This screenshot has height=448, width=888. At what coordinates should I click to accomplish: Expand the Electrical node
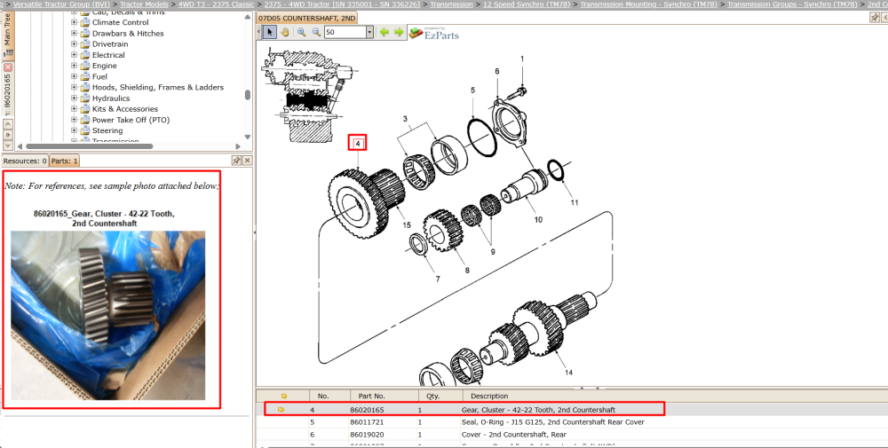click(x=74, y=55)
